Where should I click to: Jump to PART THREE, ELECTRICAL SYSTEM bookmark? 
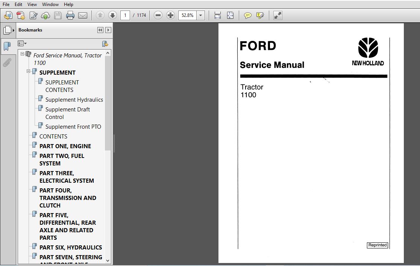67,177
